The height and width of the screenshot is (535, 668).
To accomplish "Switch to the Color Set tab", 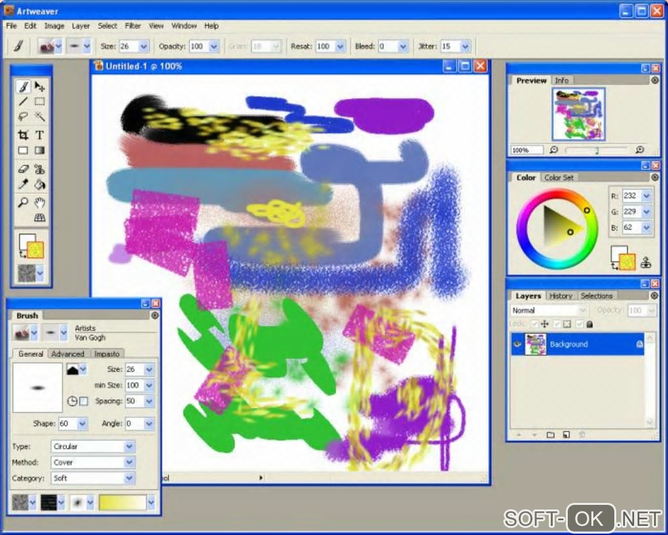I will pyautogui.click(x=559, y=177).
